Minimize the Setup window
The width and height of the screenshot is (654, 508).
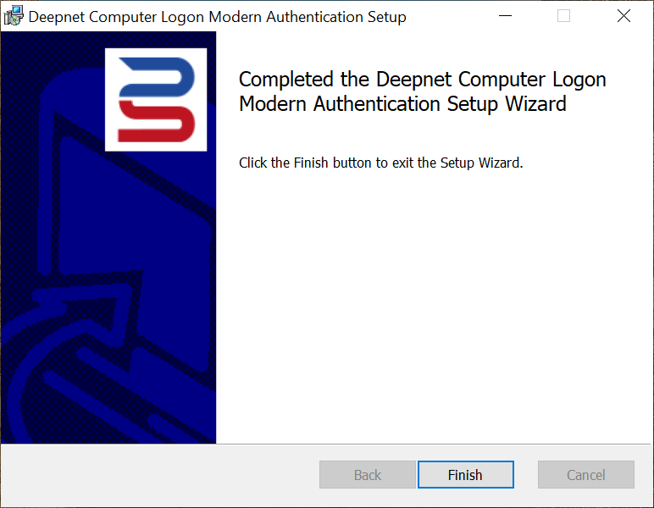point(505,16)
